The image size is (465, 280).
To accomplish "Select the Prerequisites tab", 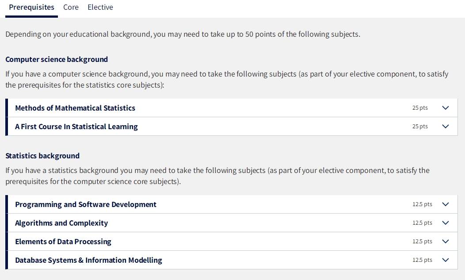I will click(31, 7).
